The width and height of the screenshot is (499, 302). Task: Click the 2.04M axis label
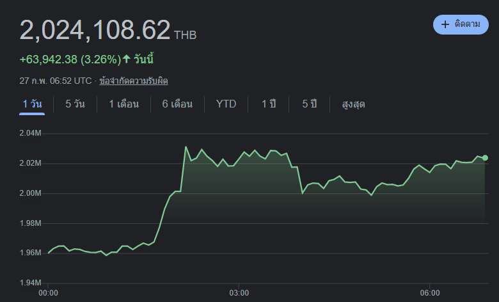click(x=30, y=133)
